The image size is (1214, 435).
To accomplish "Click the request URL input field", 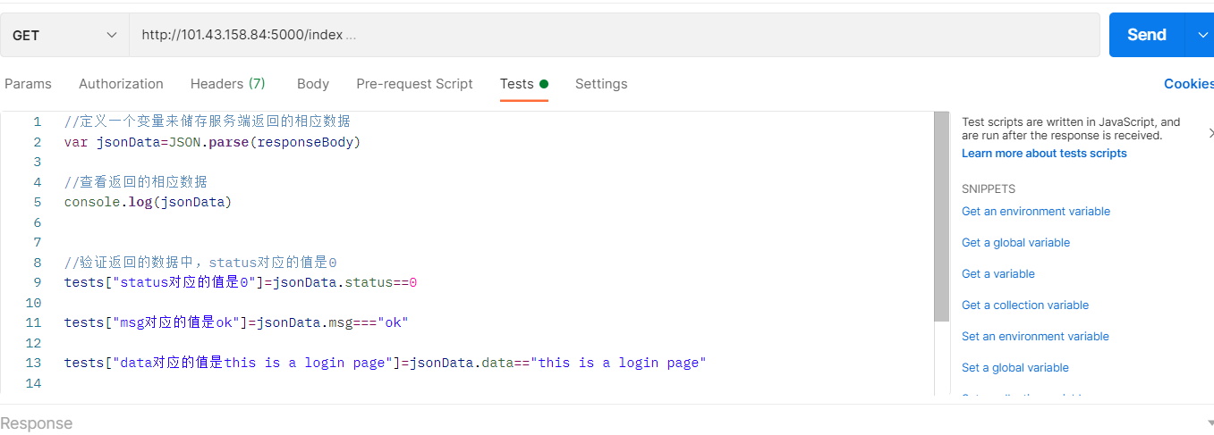I will coord(614,35).
